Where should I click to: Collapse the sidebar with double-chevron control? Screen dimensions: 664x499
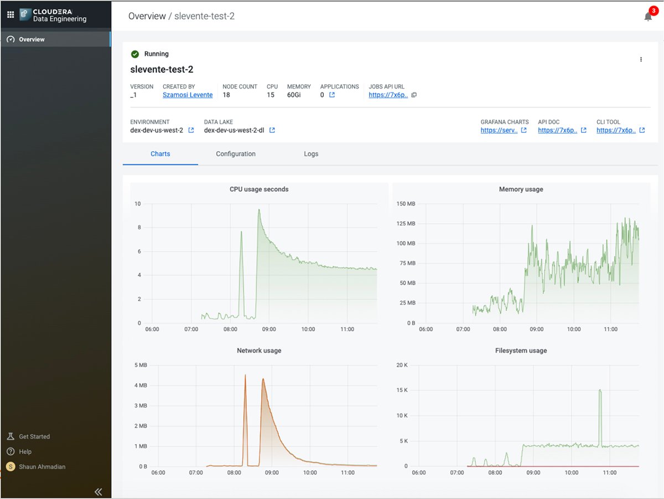(x=98, y=491)
